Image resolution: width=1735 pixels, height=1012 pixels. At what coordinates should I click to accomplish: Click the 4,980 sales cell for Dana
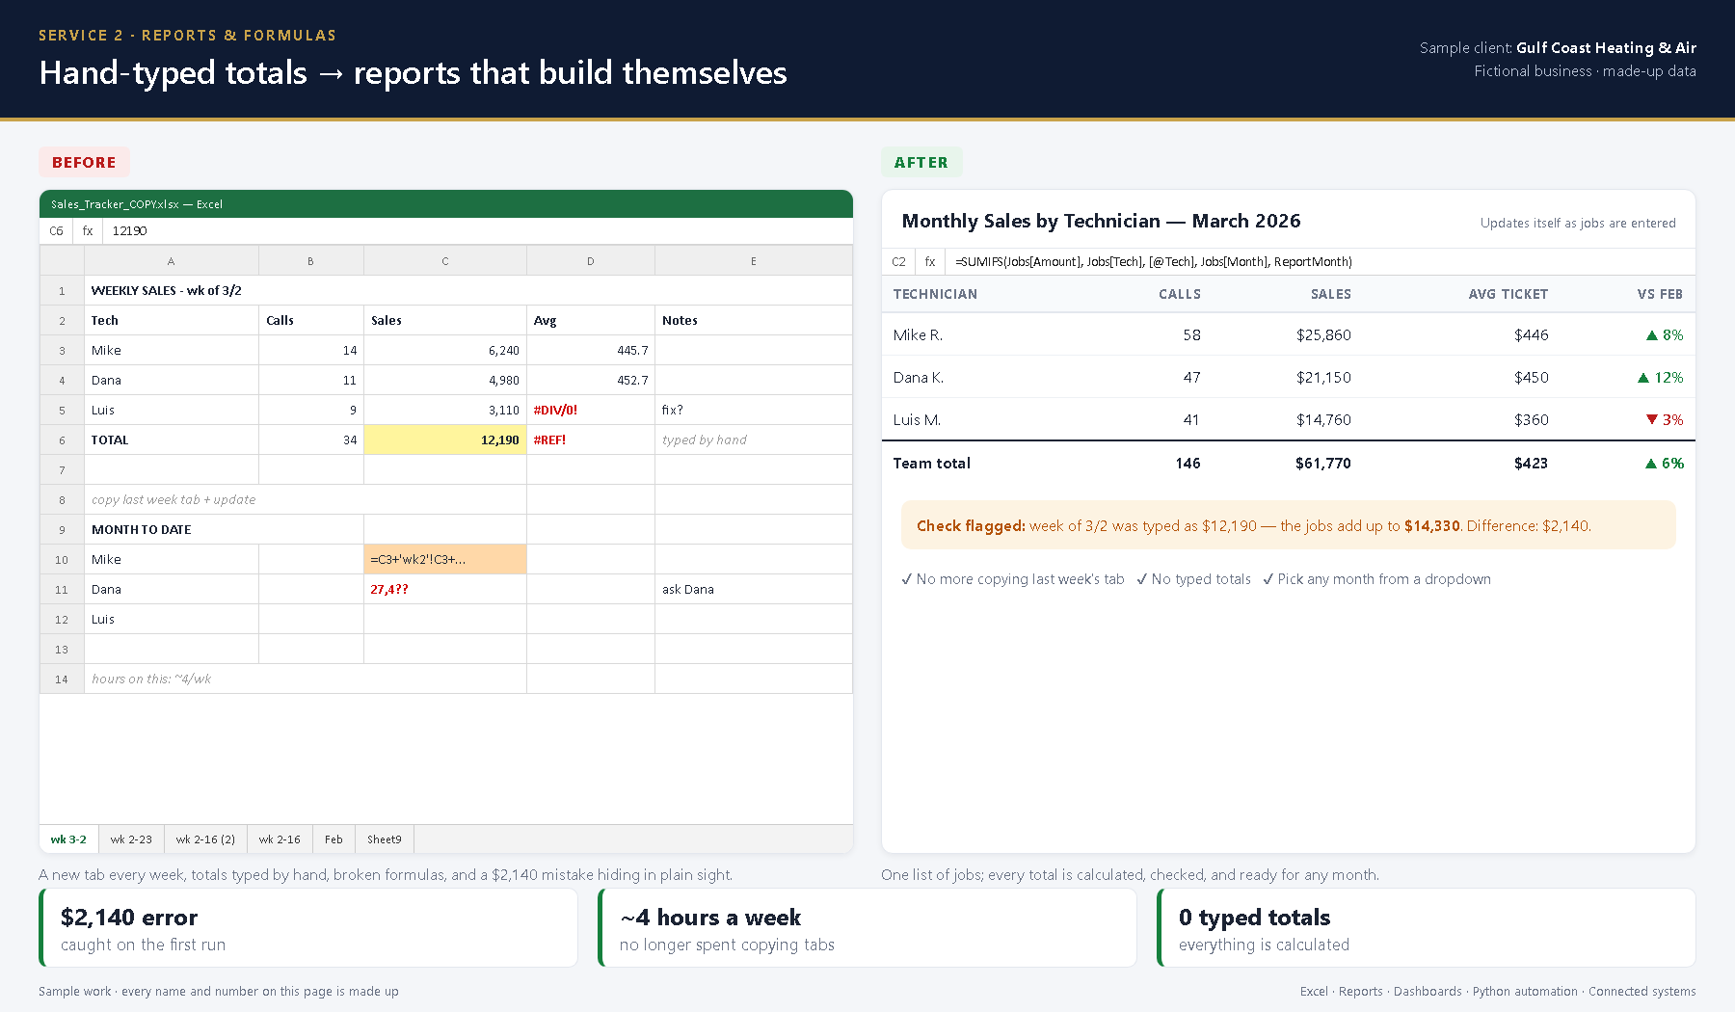point(445,381)
